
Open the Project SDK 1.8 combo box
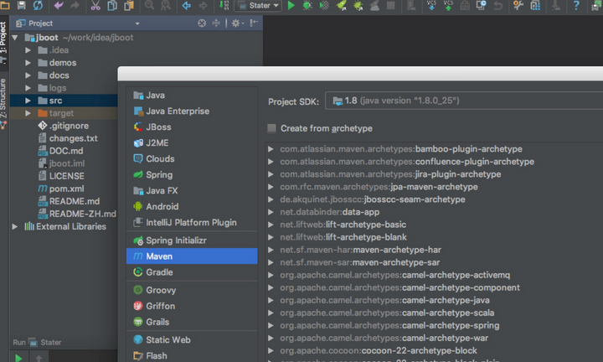(x=464, y=101)
